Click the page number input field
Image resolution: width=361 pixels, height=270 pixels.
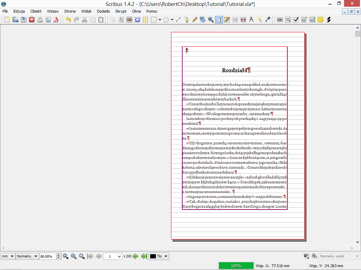(112, 256)
